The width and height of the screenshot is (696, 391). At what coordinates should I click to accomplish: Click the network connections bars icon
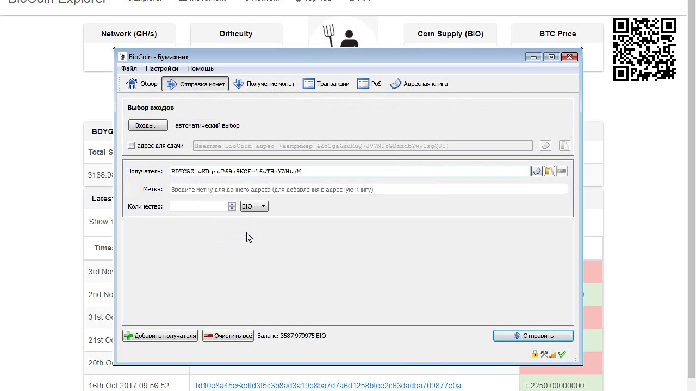pos(553,355)
